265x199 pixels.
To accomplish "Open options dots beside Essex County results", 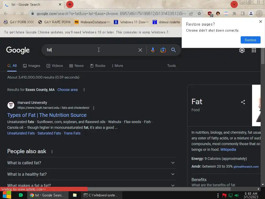I will click(x=84, y=90).
